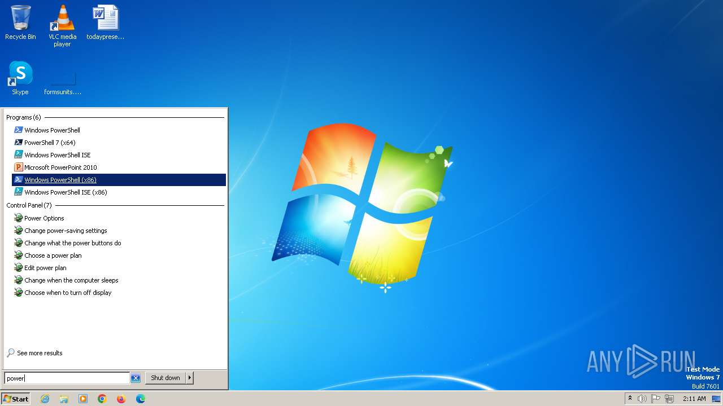
Task: Open Choose when to turn off display
Action: click(x=119, y=293)
